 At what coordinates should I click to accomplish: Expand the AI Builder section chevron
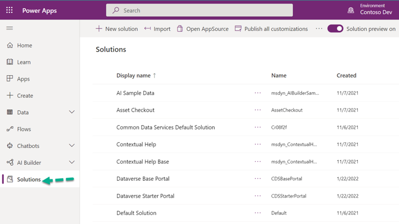pyautogui.click(x=72, y=162)
